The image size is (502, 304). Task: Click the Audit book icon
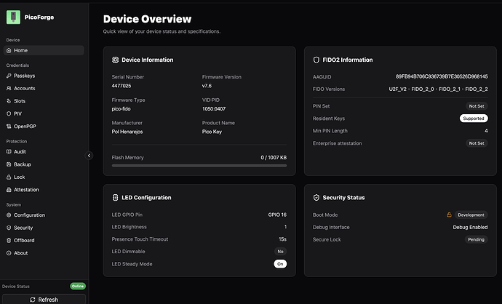click(x=9, y=152)
